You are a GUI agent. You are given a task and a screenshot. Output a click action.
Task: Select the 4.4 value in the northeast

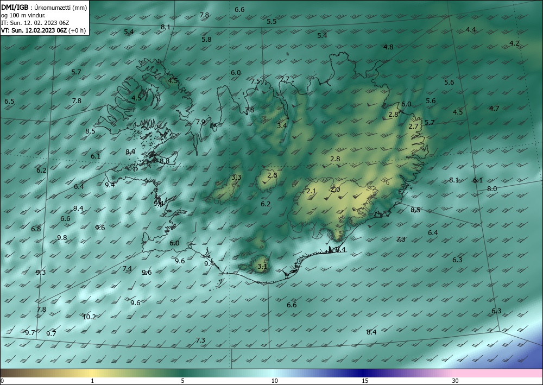point(471,30)
